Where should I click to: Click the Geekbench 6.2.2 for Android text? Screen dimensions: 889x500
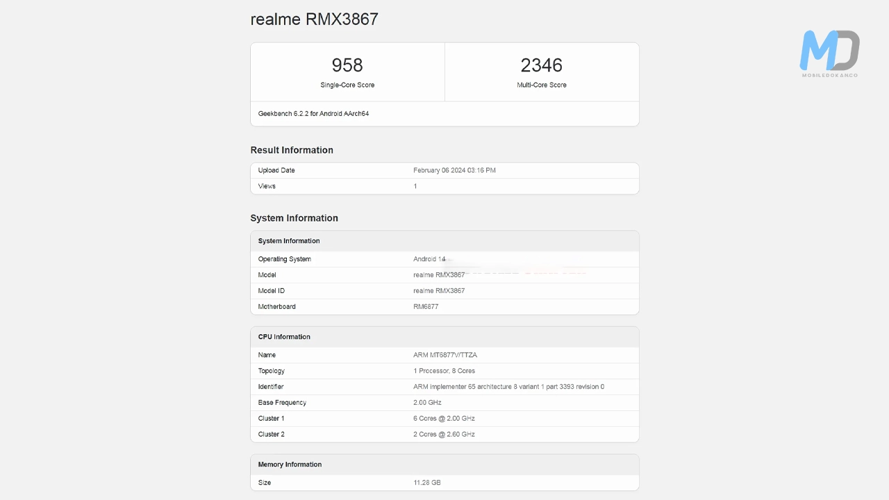coord(313,113)
